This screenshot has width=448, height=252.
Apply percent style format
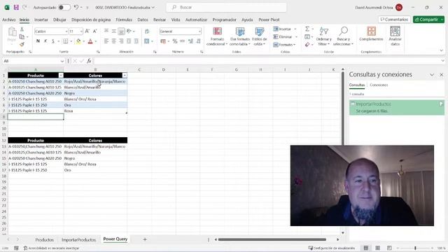click(x=175, y=41)
